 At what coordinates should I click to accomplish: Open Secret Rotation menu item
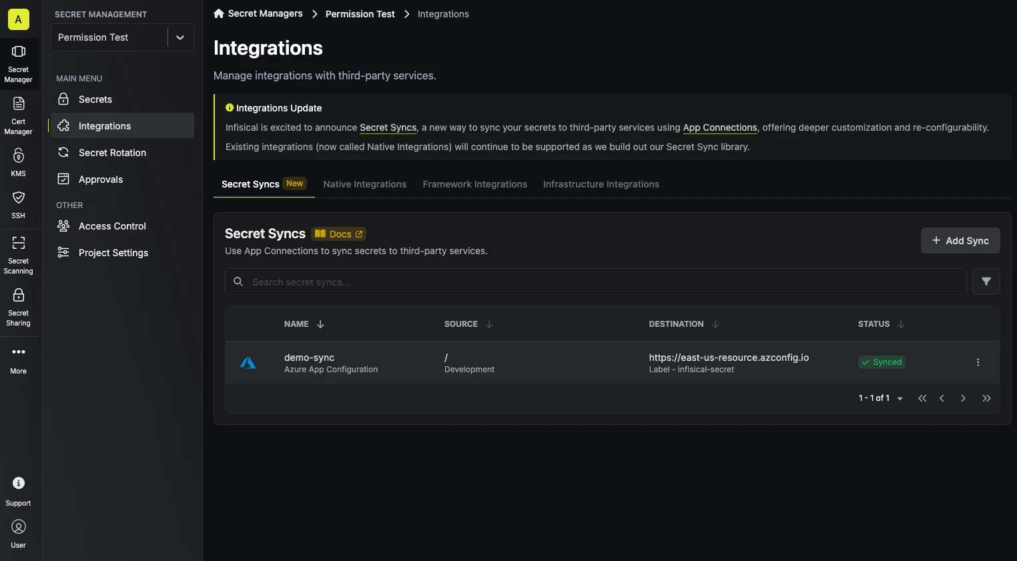(122, 153)
